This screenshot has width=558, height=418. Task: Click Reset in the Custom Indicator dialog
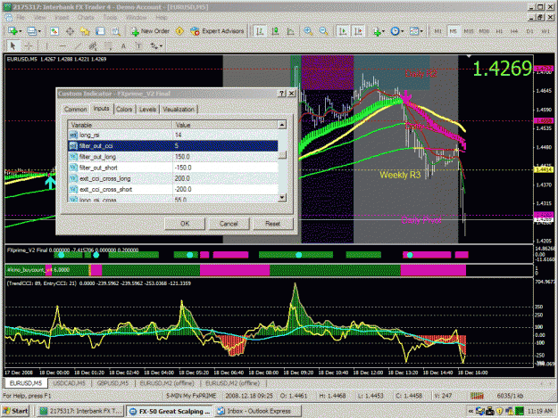[272, 224]
